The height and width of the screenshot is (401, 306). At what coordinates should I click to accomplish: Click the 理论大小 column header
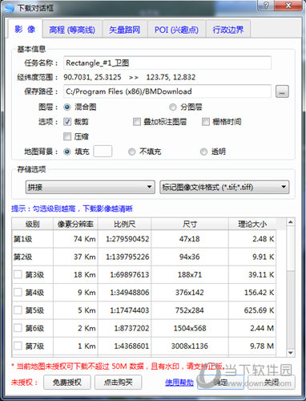[252, 224]
